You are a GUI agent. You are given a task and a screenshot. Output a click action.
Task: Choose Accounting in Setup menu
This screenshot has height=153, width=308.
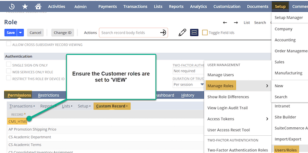[x=285, y=40]
